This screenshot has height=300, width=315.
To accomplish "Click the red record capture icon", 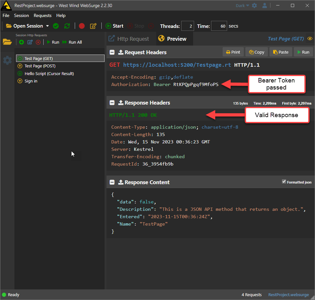I will coord(82,26).
